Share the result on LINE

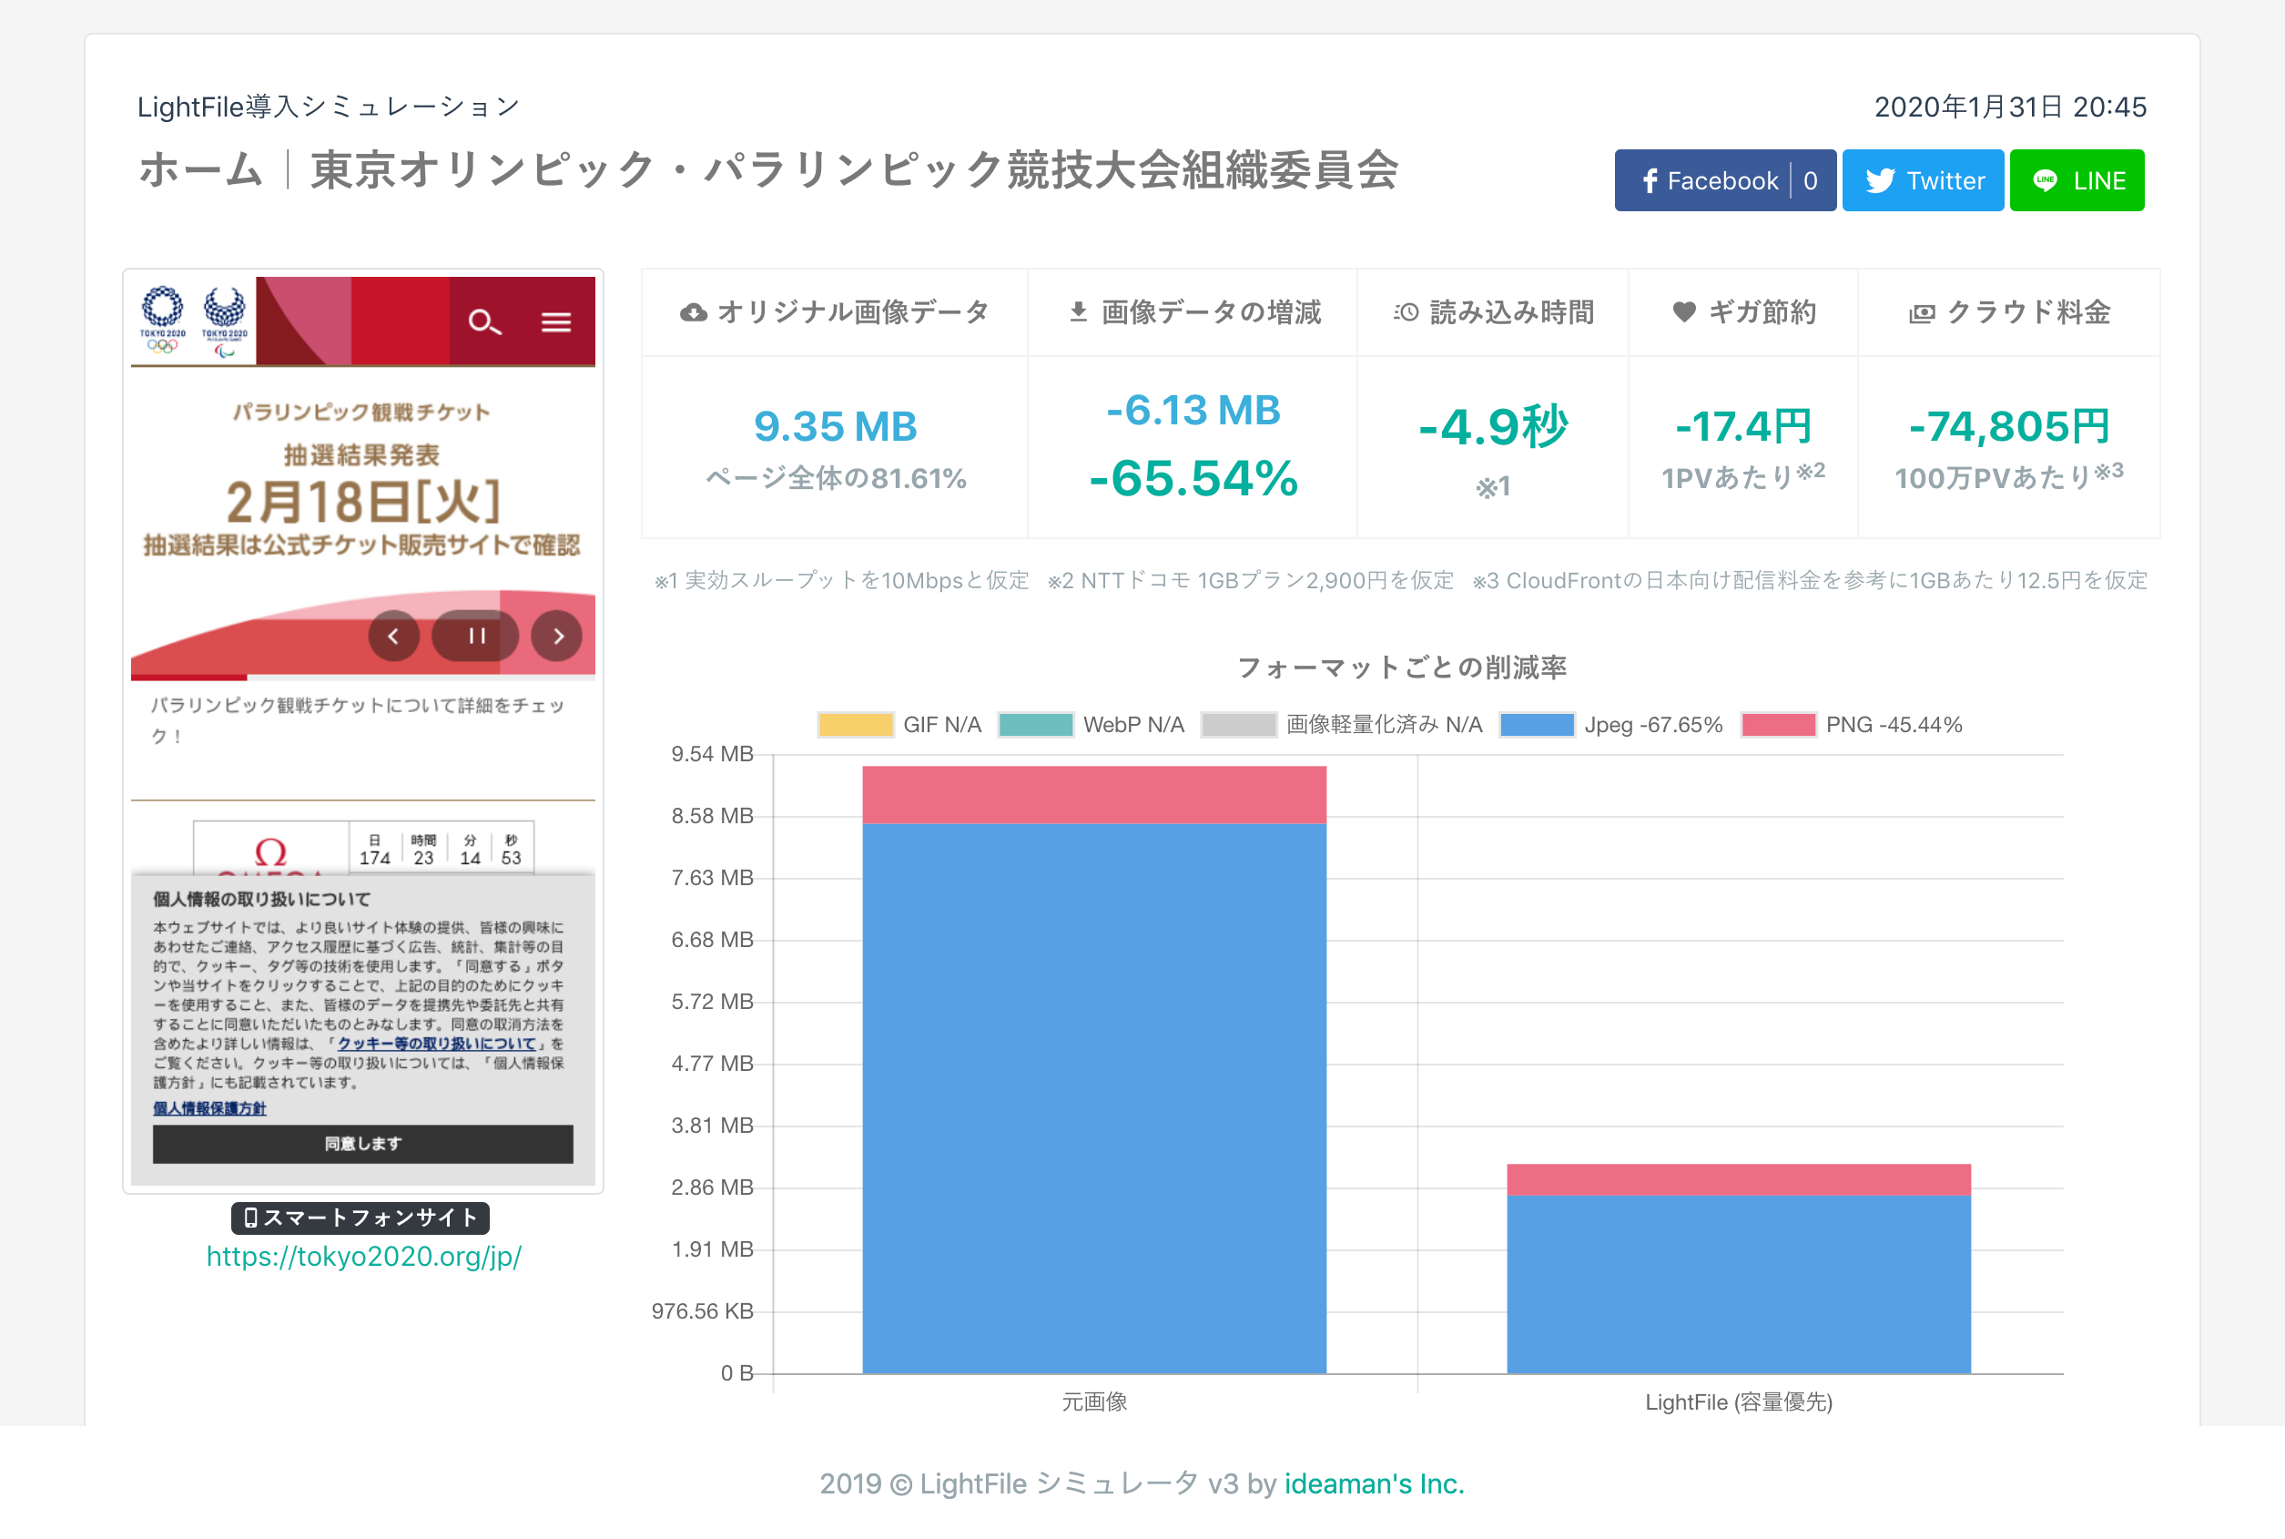(x=2077, y=180)
